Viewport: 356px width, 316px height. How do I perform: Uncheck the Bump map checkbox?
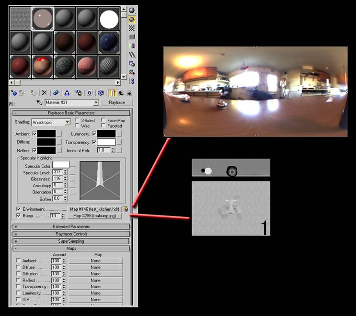click(x=18, y=216)
